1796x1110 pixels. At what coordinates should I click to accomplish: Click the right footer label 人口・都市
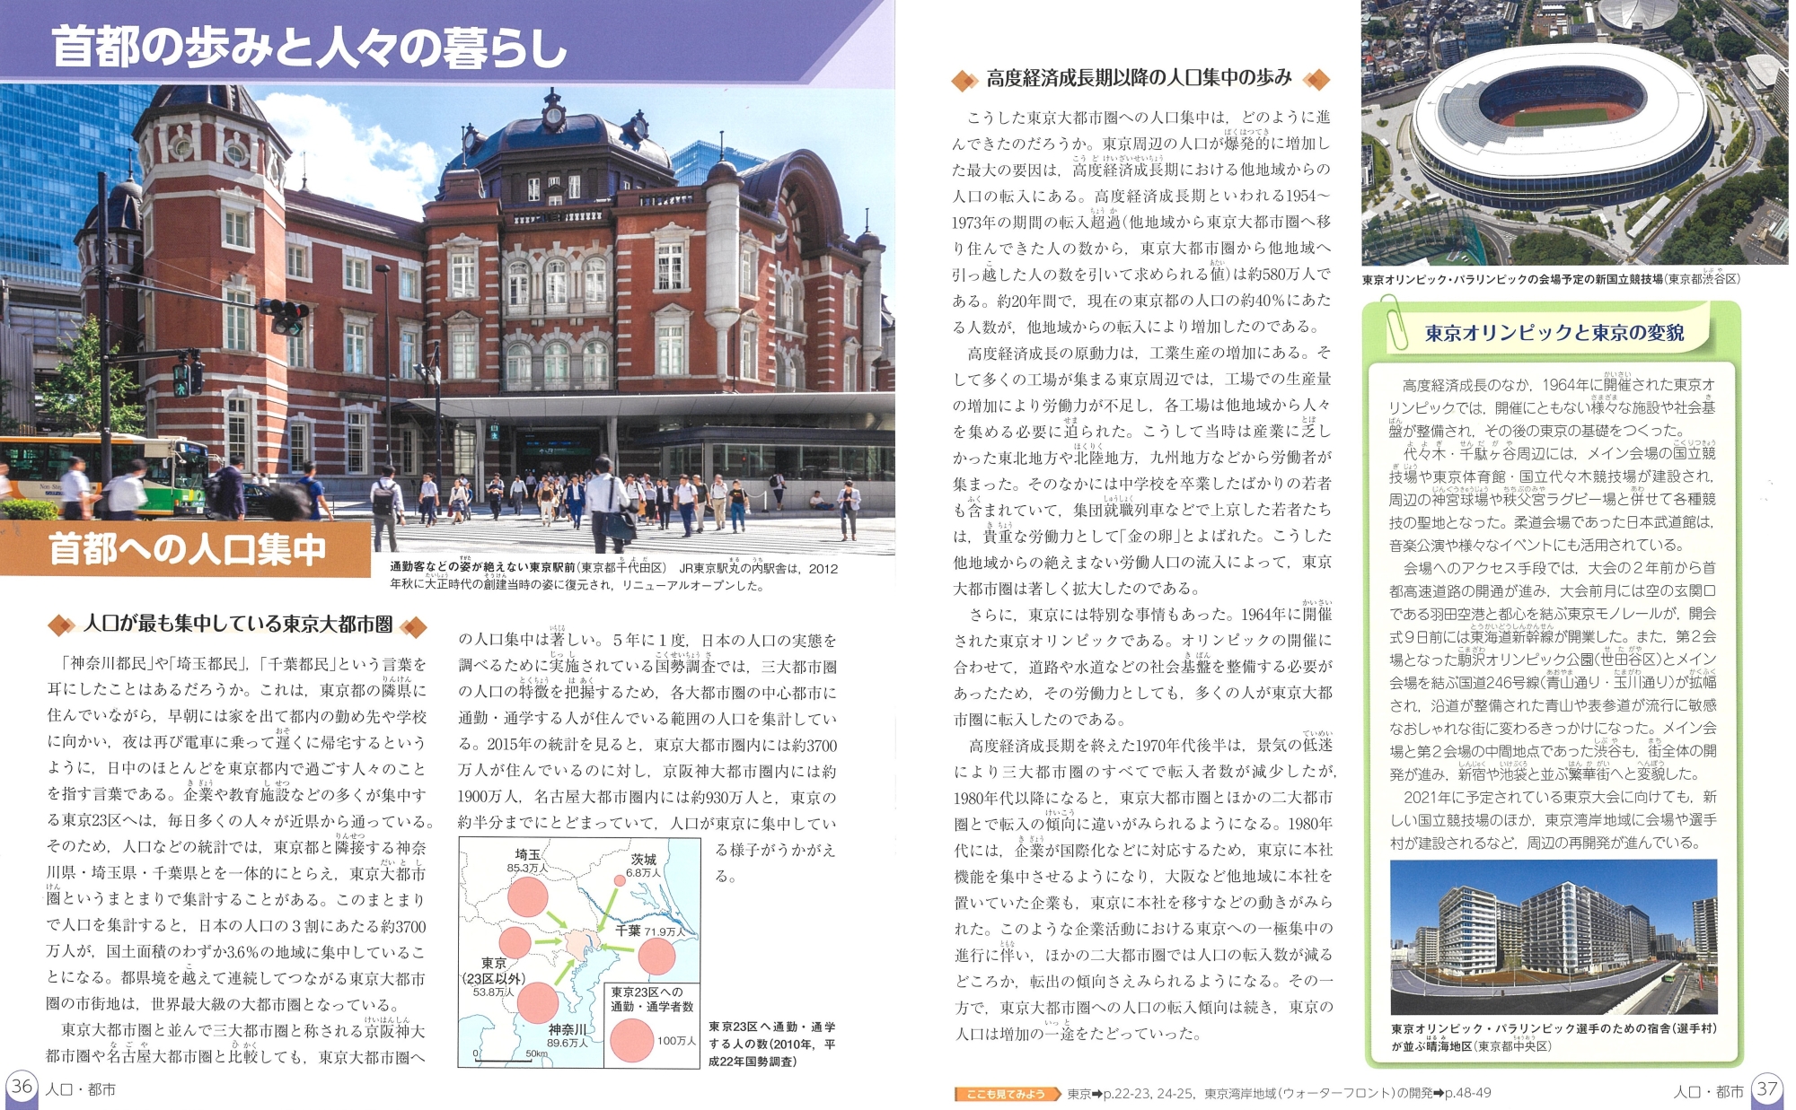(1709, 1092)
